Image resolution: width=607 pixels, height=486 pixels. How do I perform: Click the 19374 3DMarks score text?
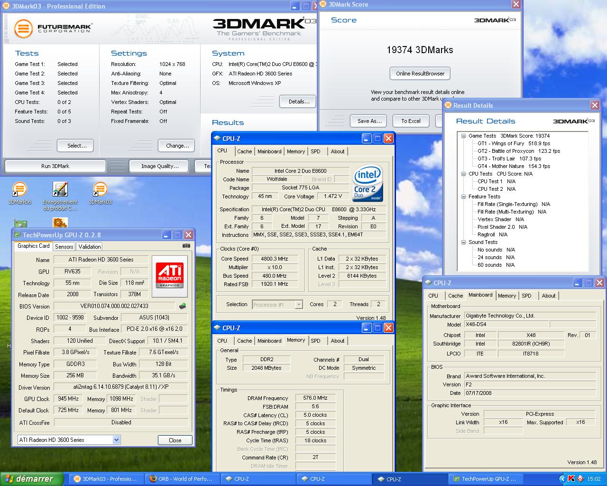[x=420, y=50]
